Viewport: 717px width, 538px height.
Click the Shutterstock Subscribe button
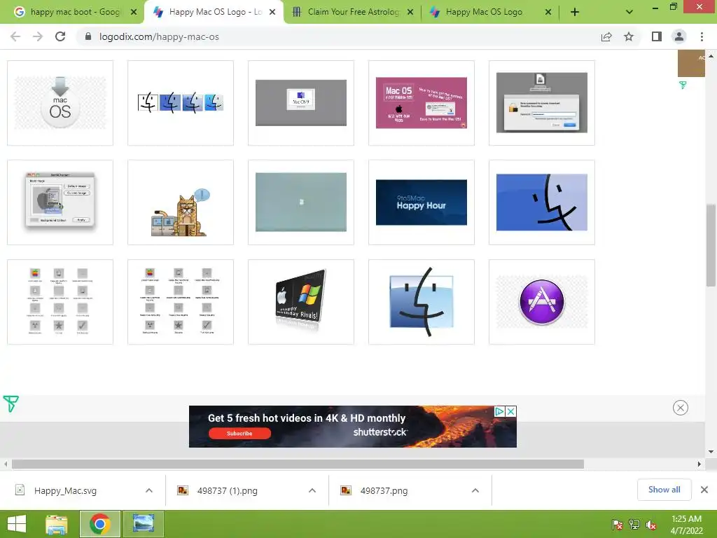click(x=239, y=433)
